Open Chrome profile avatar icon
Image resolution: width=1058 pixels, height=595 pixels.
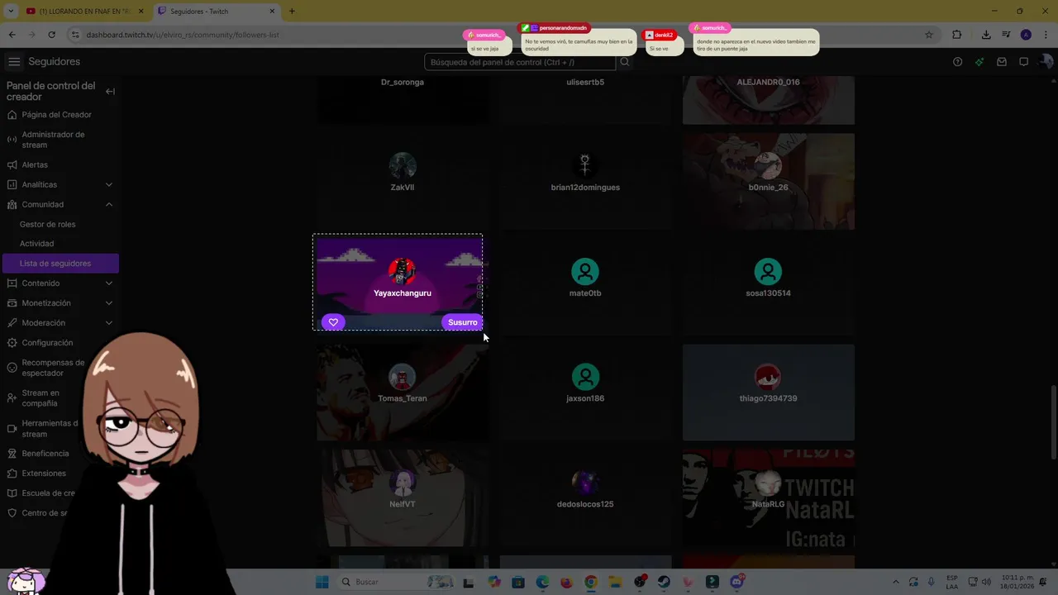(1026, 35)
